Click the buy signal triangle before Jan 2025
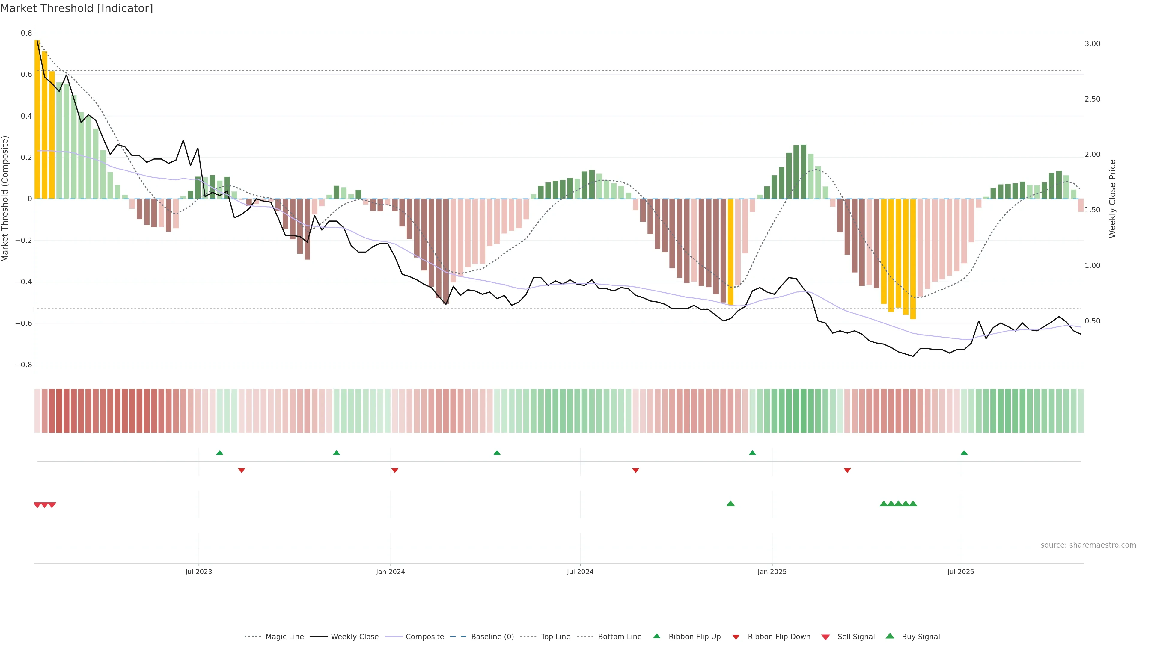 pos(730,504)
